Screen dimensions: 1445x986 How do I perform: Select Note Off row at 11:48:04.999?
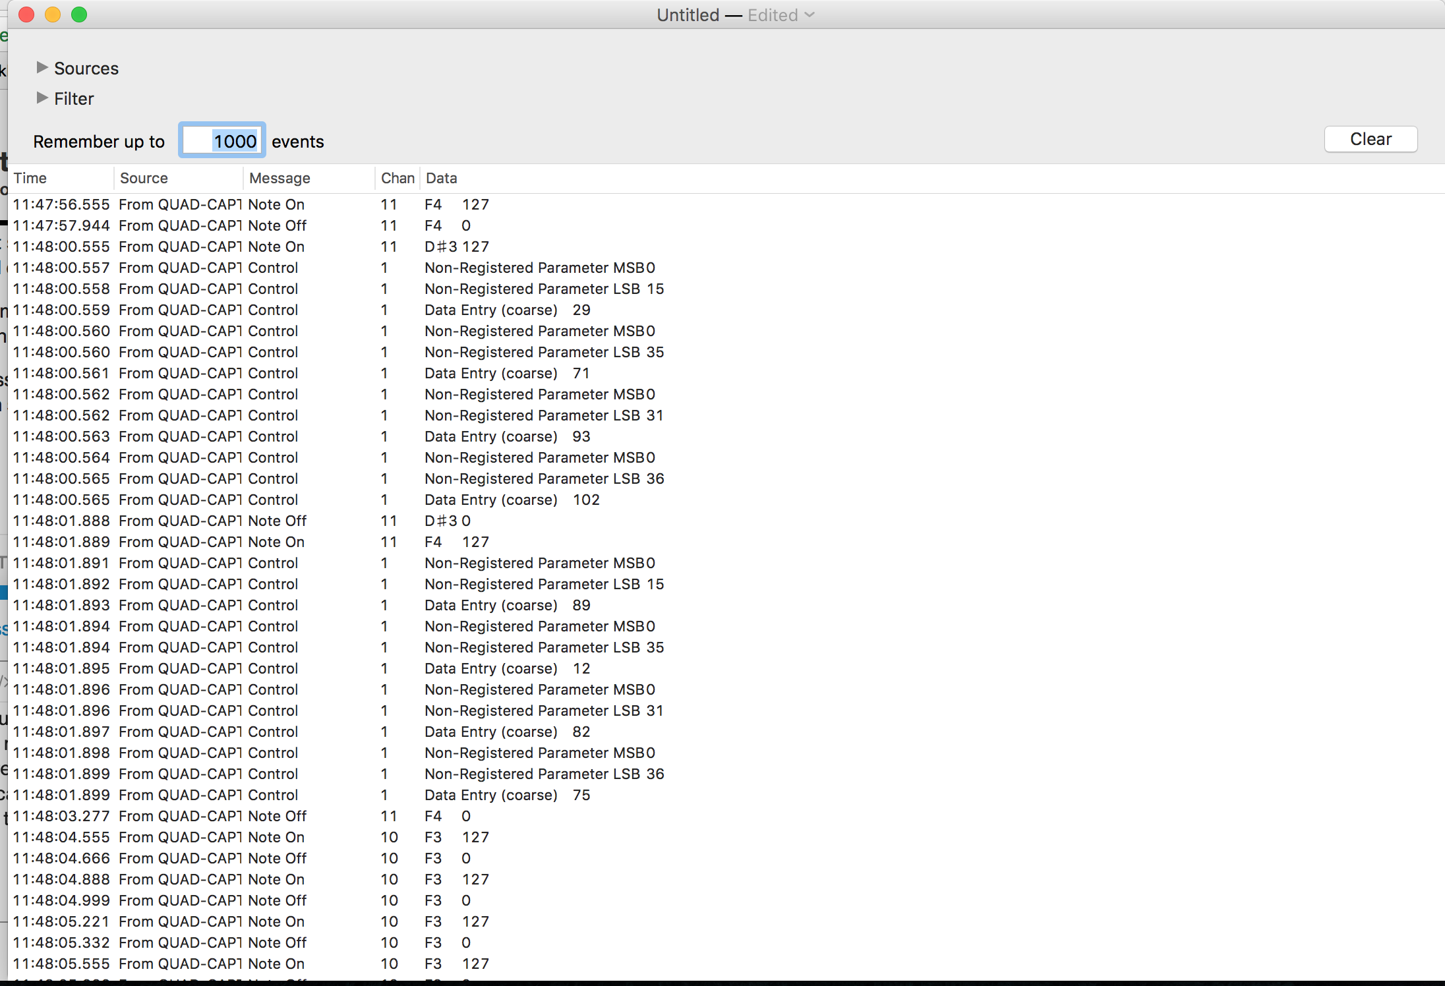(x=726, y=900)
